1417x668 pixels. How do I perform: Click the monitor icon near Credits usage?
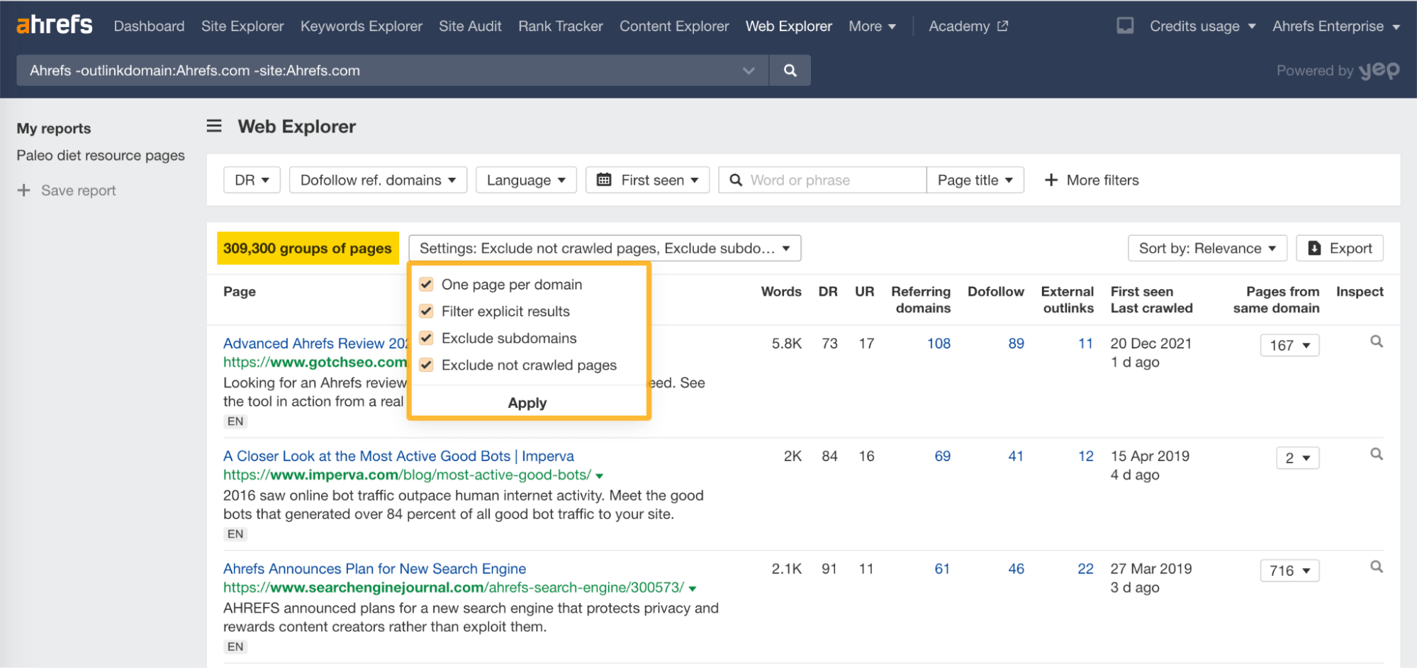[1125, 26]
